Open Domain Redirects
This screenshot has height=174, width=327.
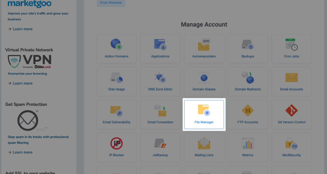tap(248, 82)
